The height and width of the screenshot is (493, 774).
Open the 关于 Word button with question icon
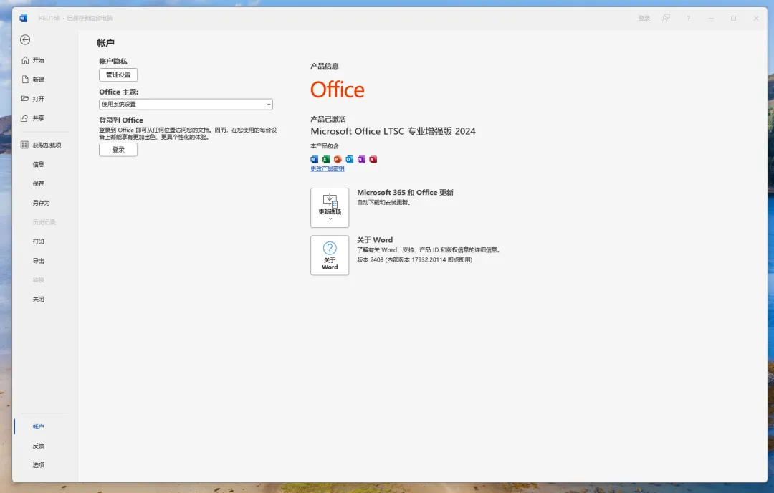330,255
